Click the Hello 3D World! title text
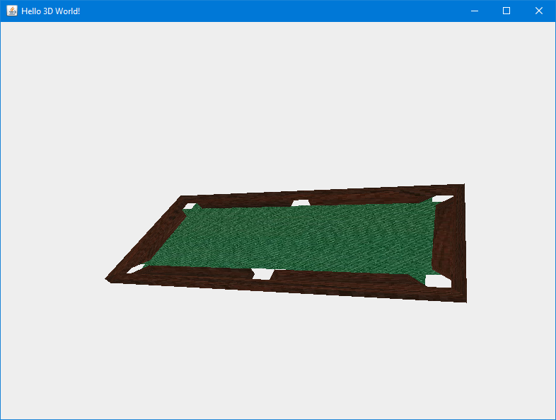The image size is (556, 420). [51, 11]
